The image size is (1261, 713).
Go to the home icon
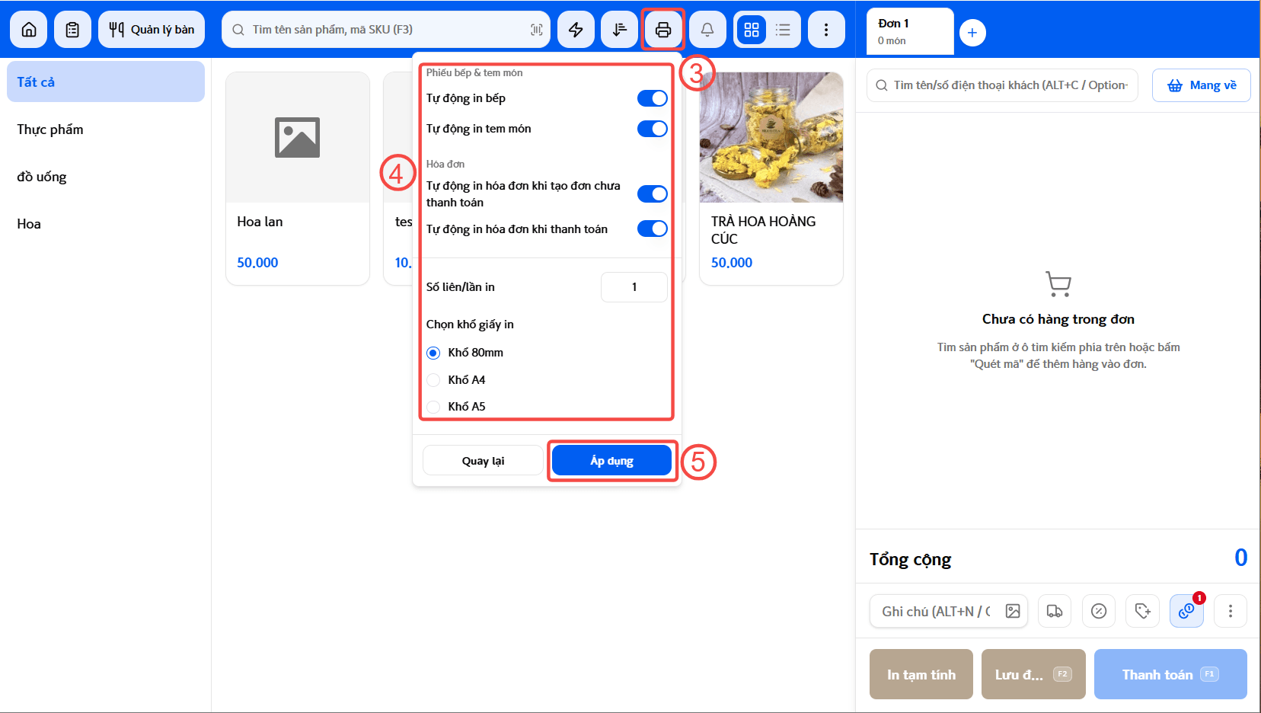[x=29, y=30]
